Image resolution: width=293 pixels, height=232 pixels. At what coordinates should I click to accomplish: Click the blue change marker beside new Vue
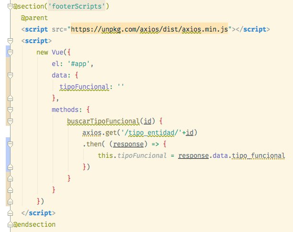tap(8, 51)
